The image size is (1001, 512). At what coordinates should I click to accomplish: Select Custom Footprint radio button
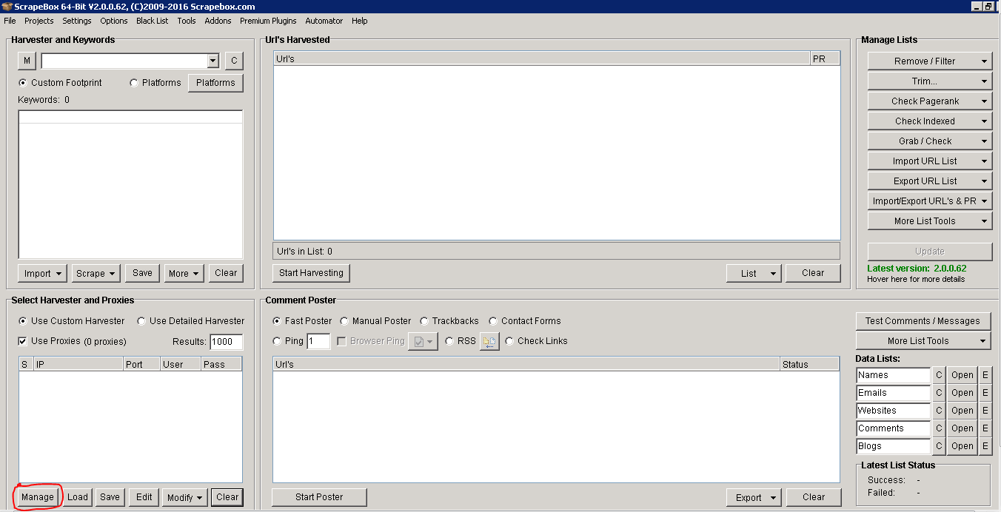click(x=22, y=83)
